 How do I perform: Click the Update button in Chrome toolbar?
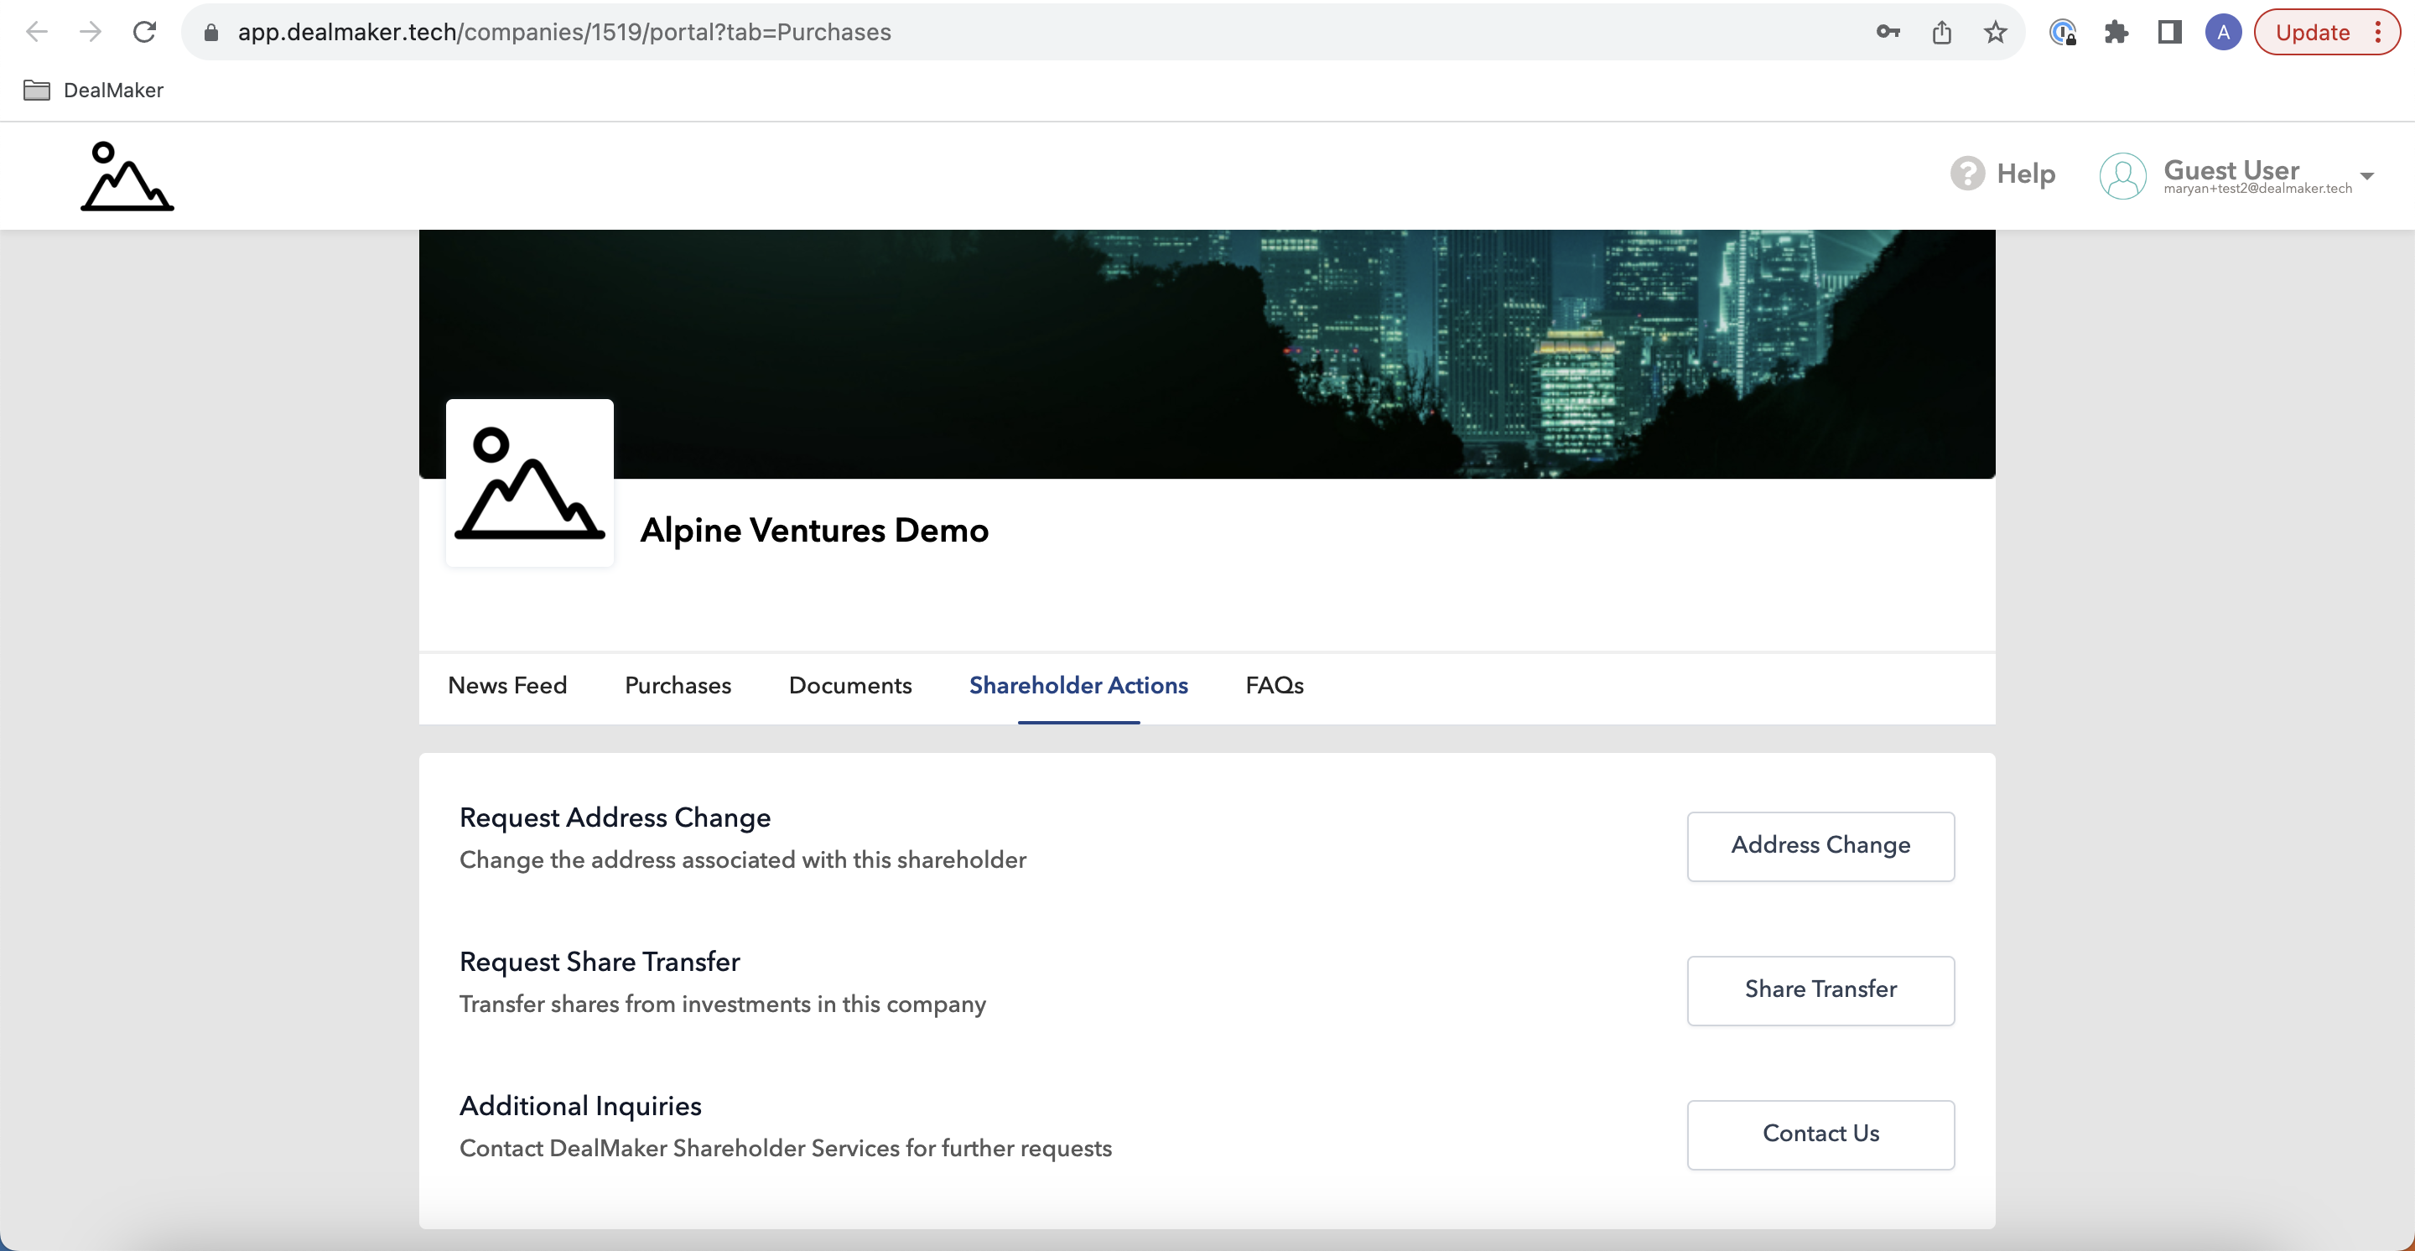pos(2313,32)
